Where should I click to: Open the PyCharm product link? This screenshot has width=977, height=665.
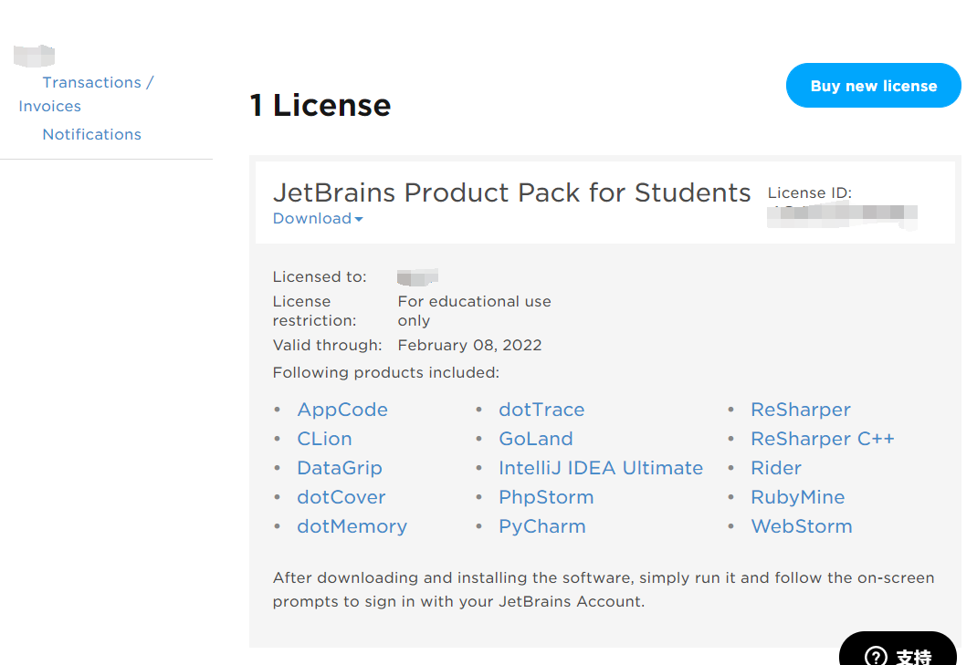542,527
